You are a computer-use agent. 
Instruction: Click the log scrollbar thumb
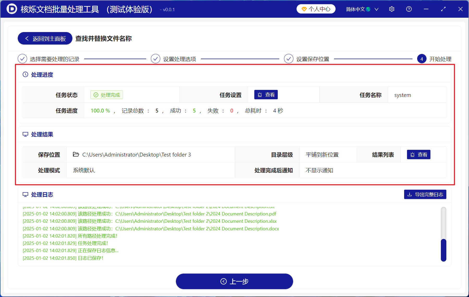[x=443, y=250]
